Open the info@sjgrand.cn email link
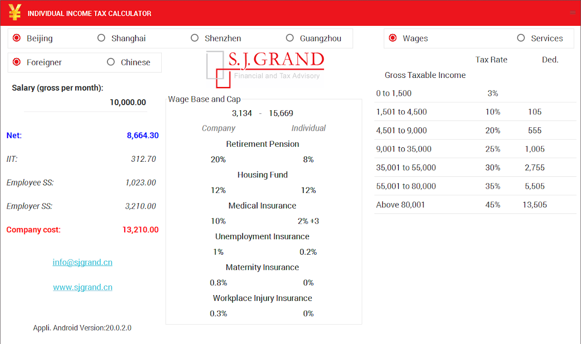The height and width of the screenshot is (344, 581). 82,262
